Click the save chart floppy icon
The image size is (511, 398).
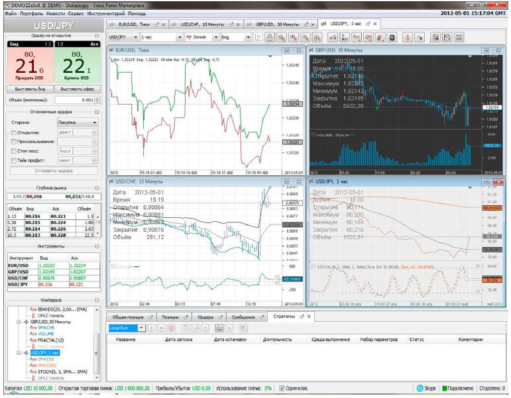pyautogui.click(x=447, y=38)
